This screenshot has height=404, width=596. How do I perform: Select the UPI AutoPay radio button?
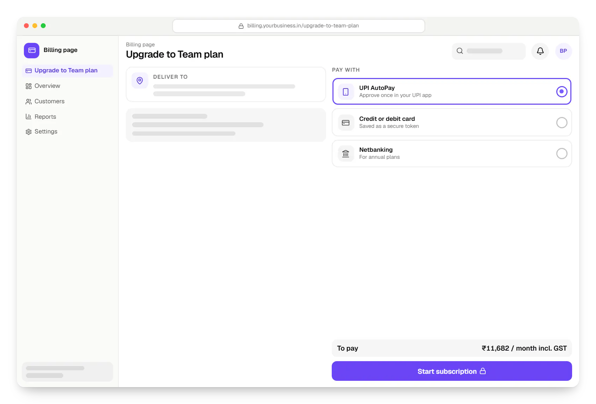[x=562, y=92]
